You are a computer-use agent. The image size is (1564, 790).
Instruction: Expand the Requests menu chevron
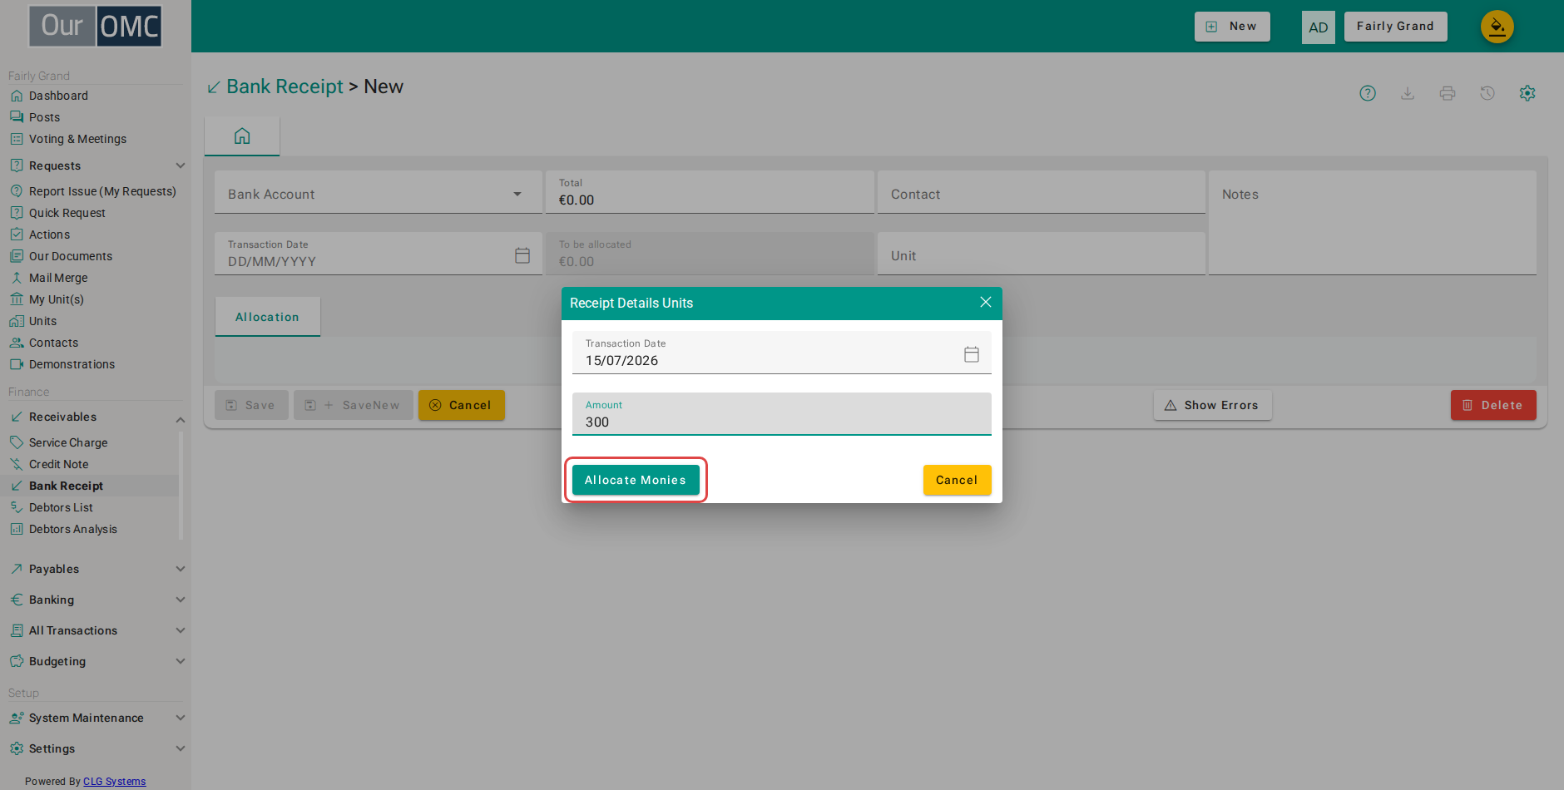pos(180,165)
